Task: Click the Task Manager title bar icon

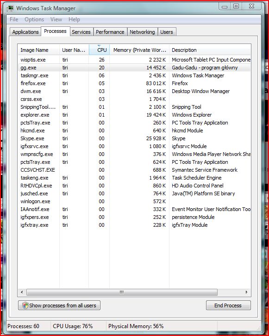Action: pos(10,8)
